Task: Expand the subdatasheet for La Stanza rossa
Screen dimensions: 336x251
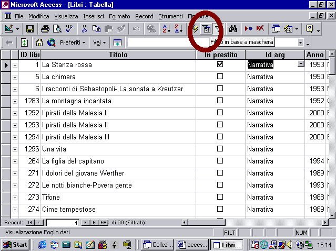Action: point(15,65)
